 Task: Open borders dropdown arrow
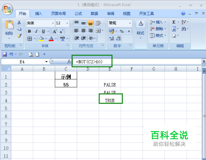point(35,39)
